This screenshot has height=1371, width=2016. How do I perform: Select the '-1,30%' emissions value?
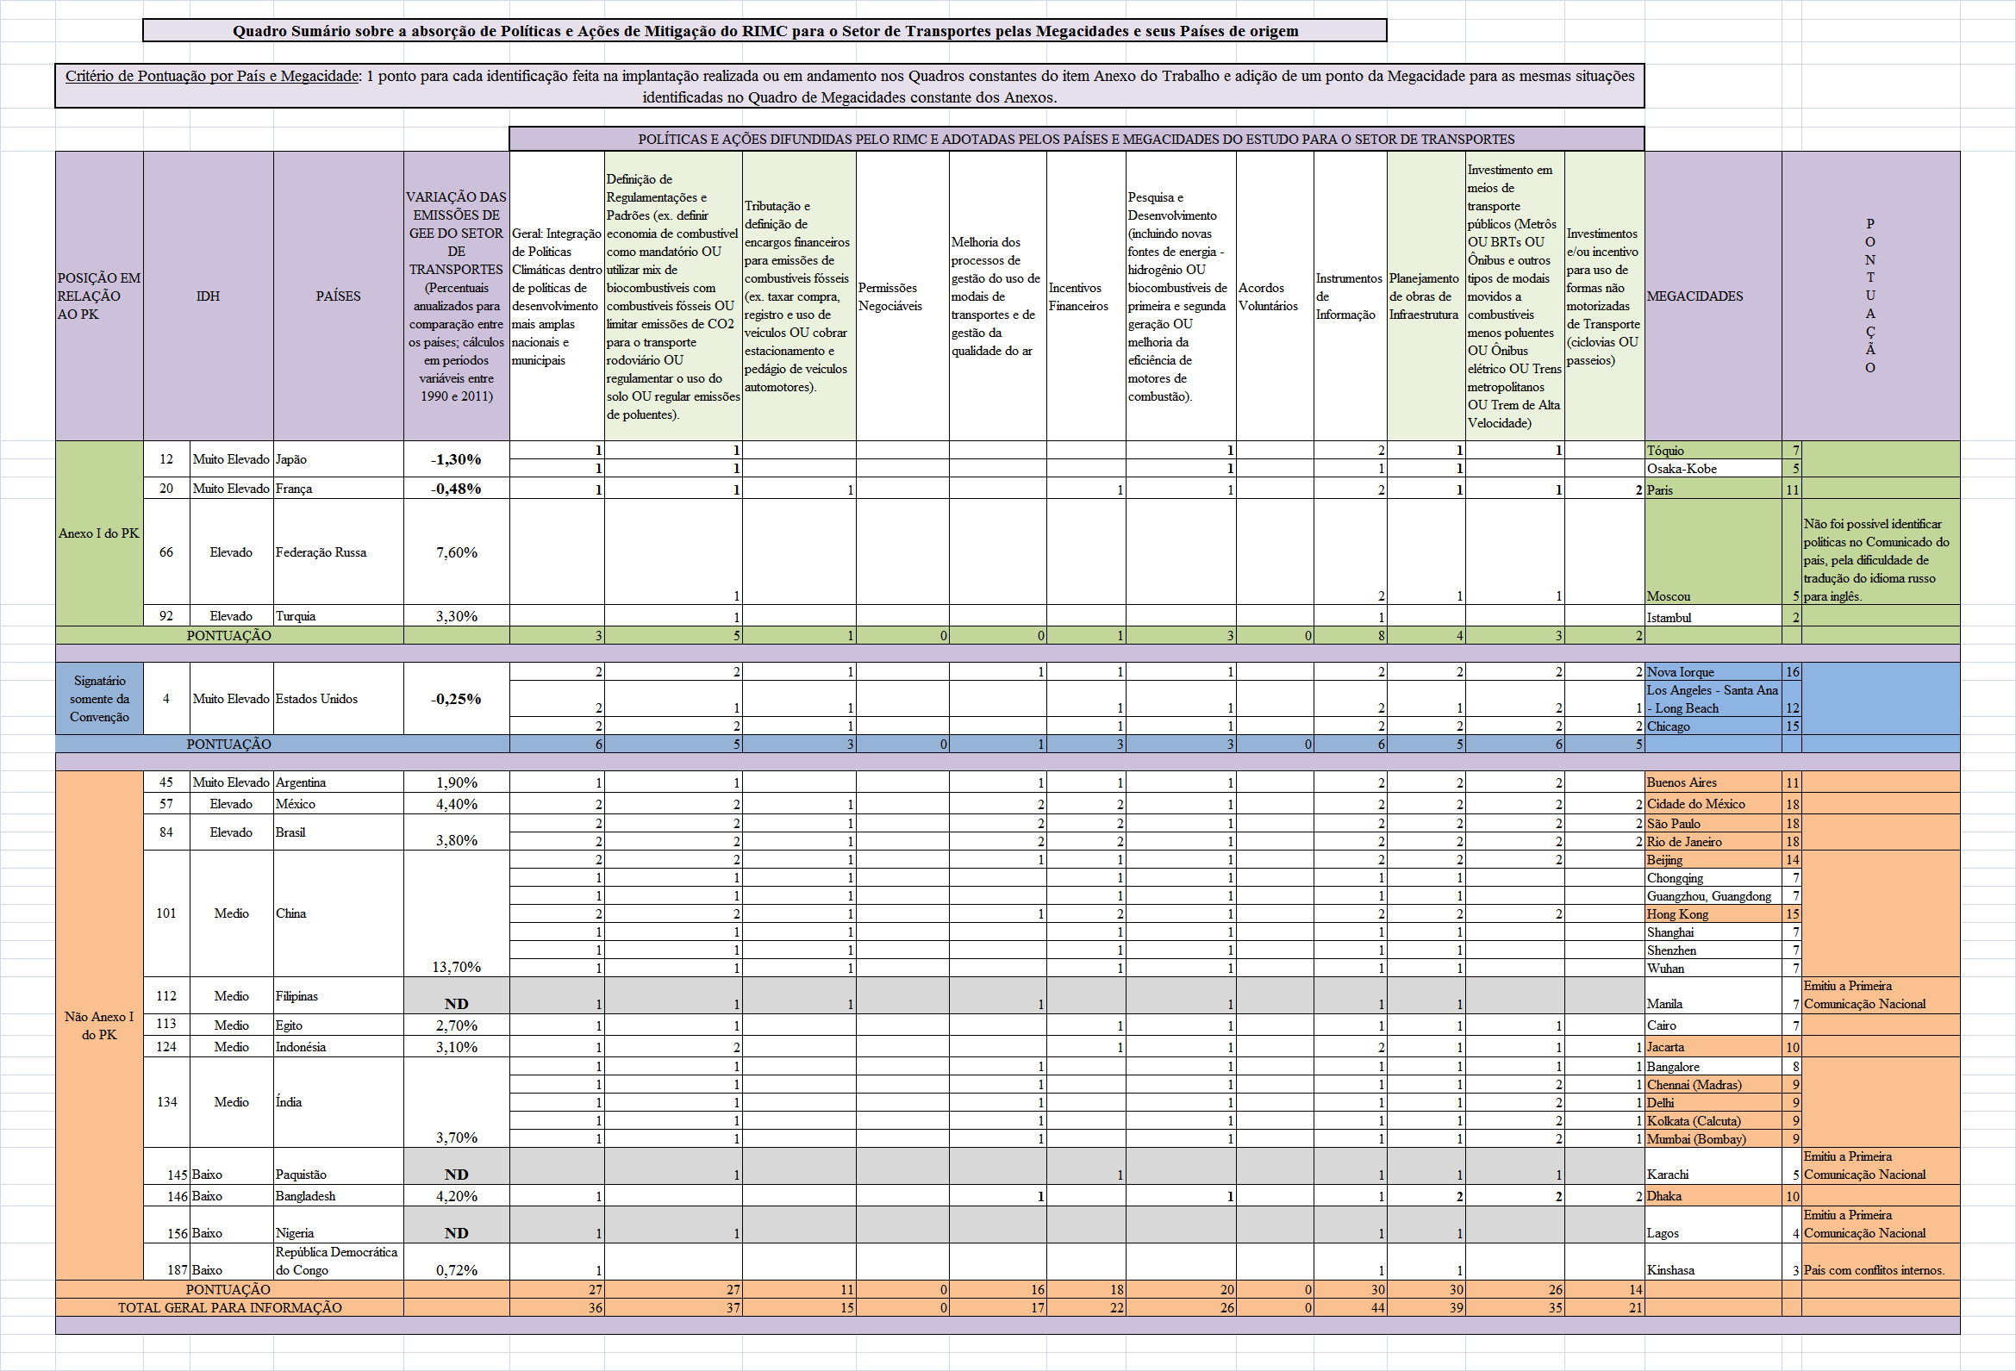point(456,458)
